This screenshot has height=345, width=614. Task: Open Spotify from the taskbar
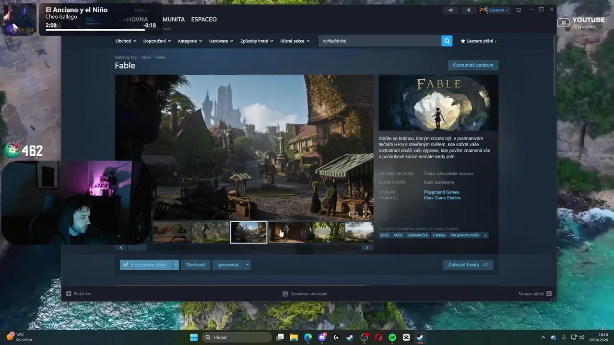coord(392,337)
